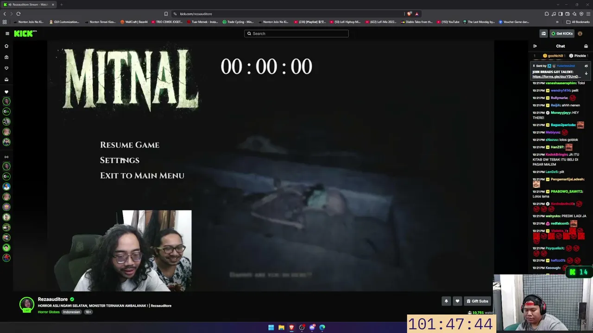Open the user profile avatar menu
The width and height of the screenshot is (593, 333).
[x=580, y=33]
